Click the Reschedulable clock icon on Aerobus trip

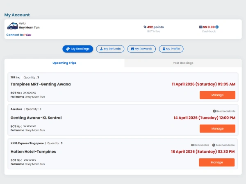coord(214,111)
